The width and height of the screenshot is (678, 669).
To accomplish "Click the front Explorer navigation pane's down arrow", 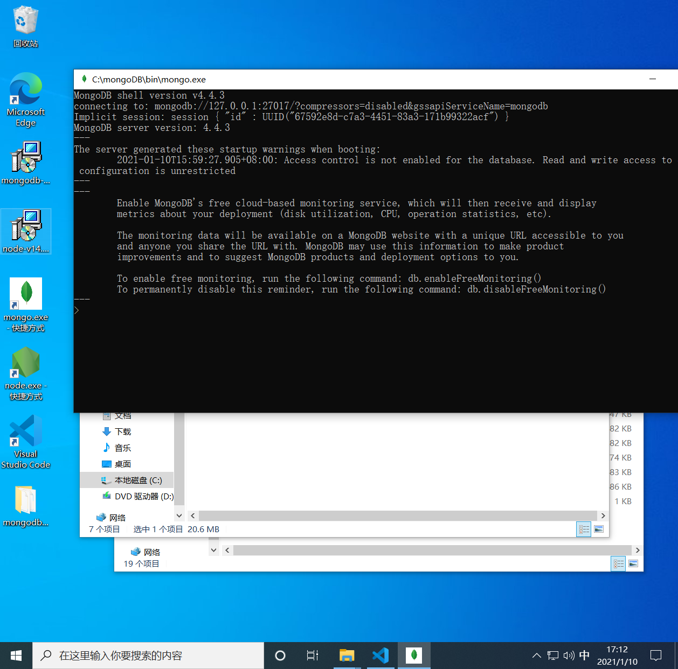I will pyautogui.click(x=179, y=515).
